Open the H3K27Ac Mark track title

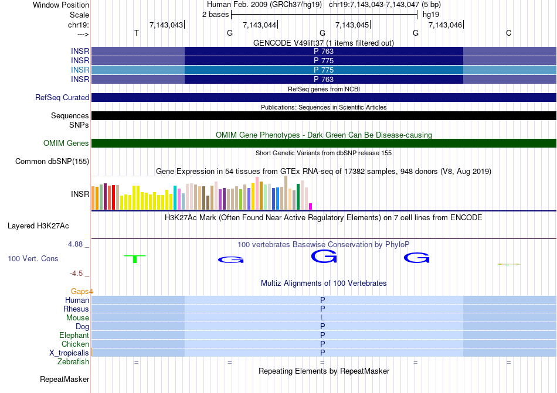[324, 217]
